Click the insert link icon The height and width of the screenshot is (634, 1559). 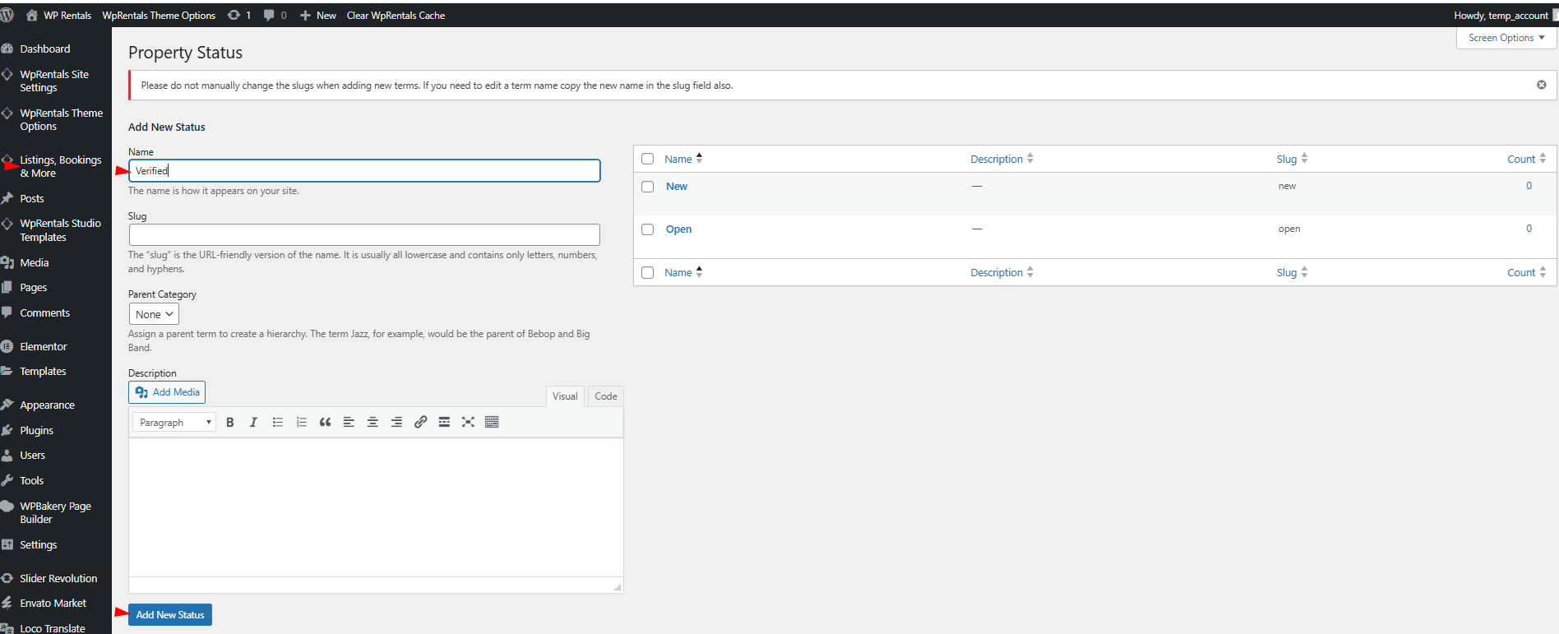click(420, 423)
